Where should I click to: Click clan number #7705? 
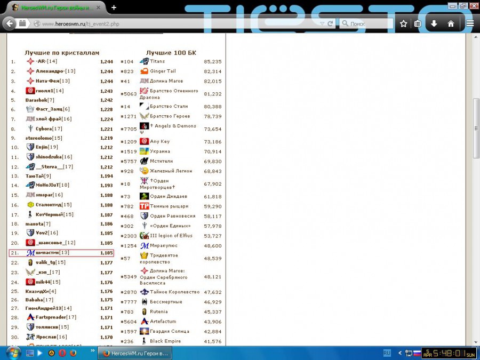click(129, 129)
